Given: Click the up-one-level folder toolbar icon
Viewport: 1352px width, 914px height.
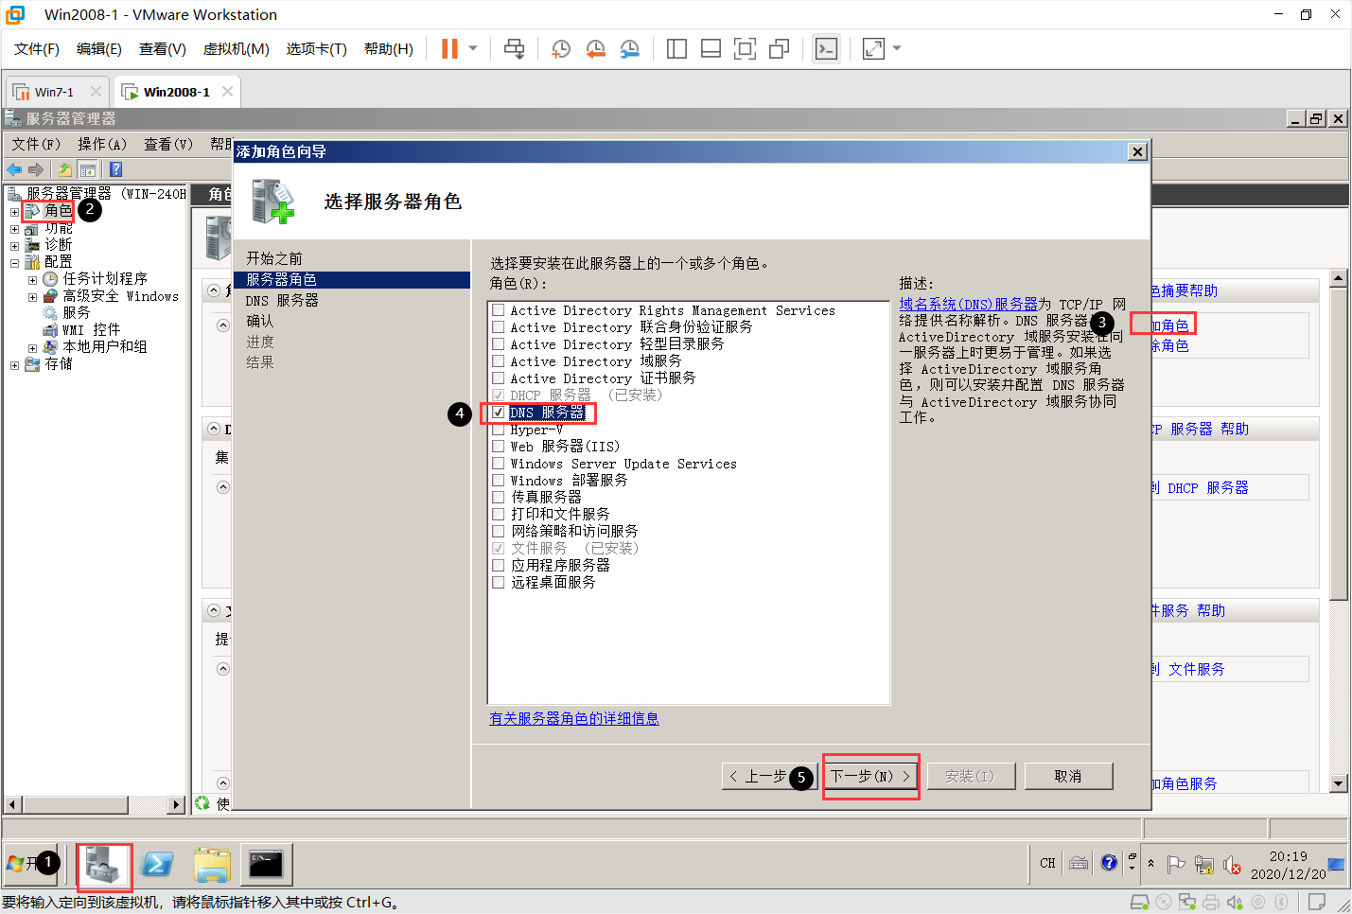Looking at the screenshot, I should (64, 169).
